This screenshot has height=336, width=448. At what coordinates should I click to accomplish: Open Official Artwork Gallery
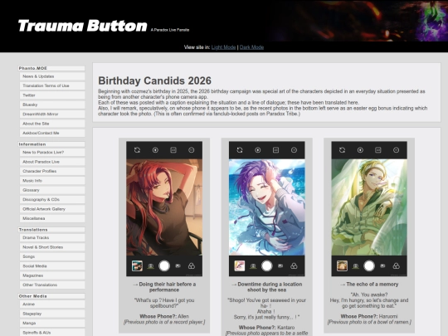52,209
